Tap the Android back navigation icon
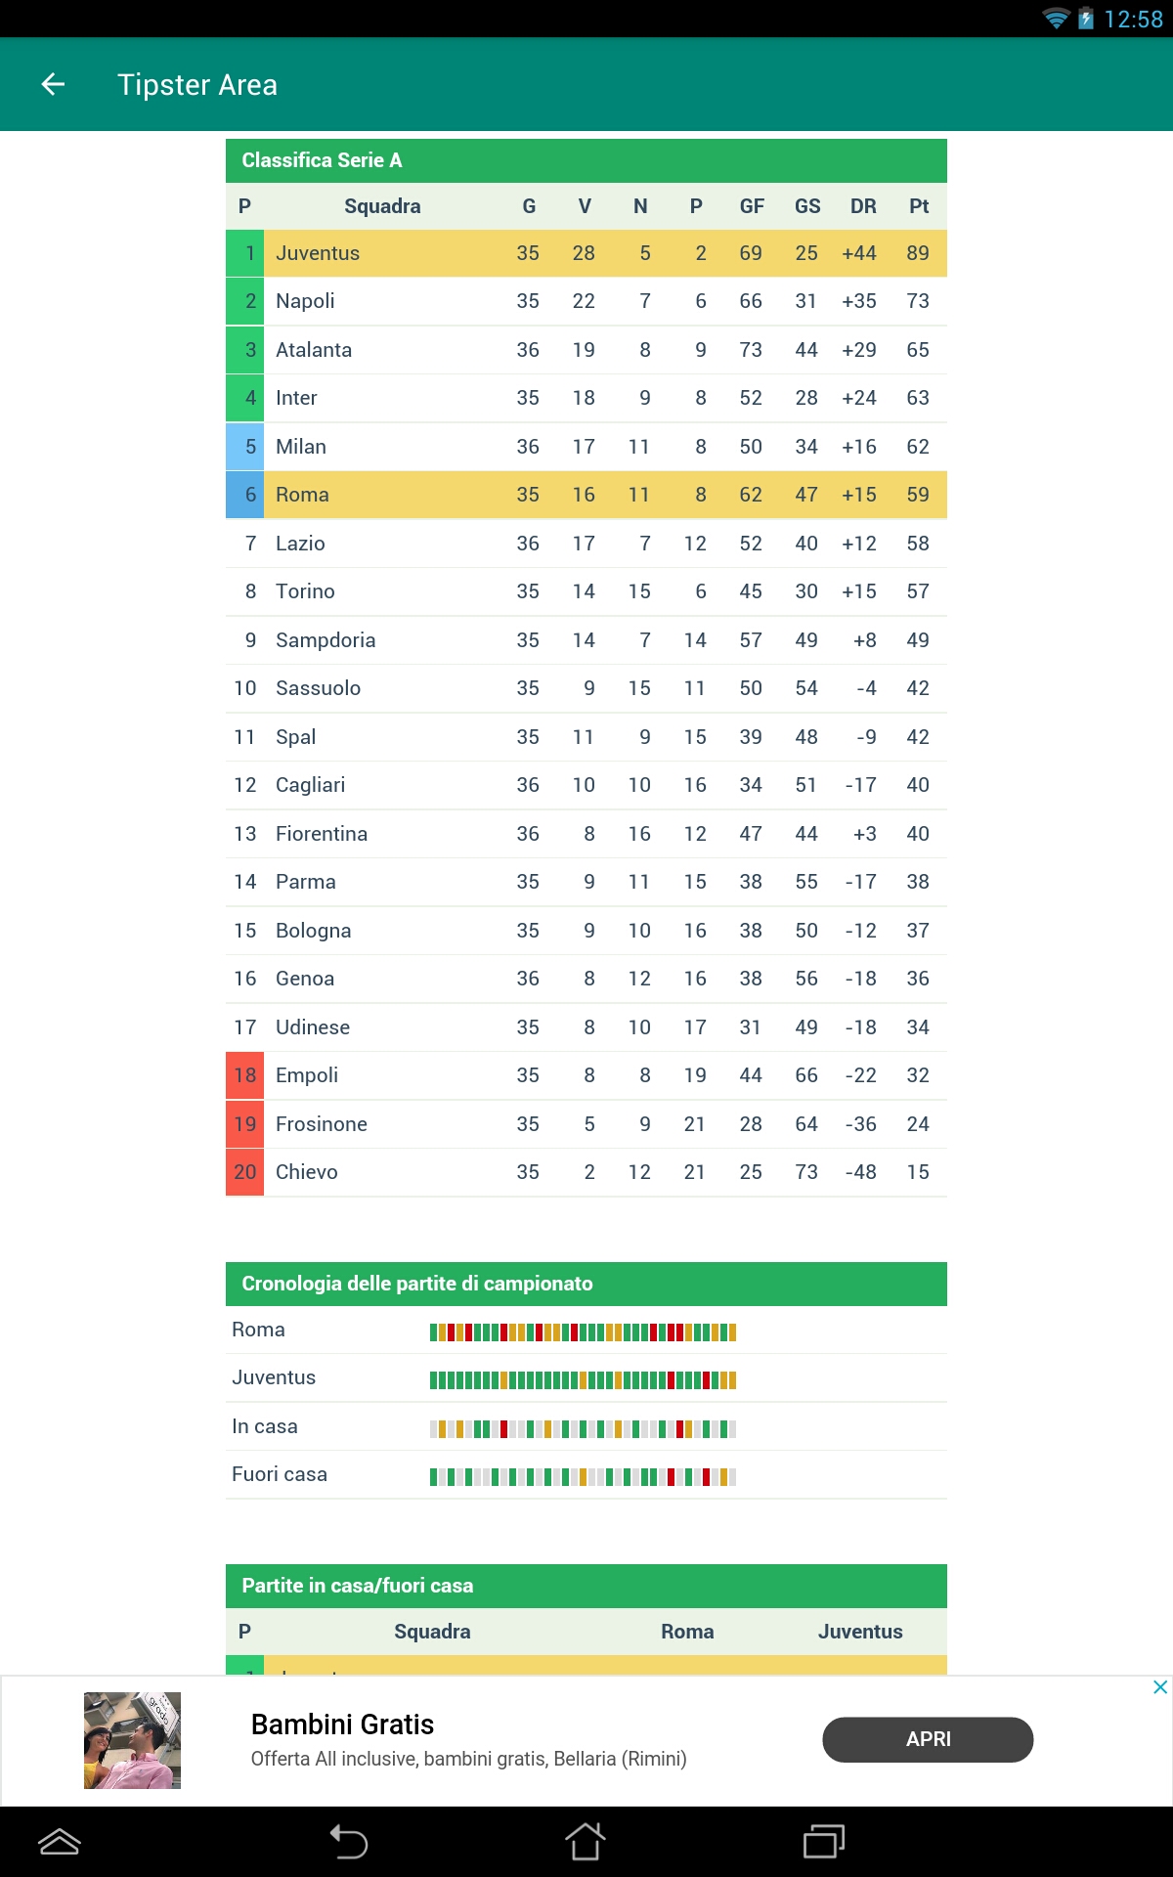 click(x=349, y=1842)
